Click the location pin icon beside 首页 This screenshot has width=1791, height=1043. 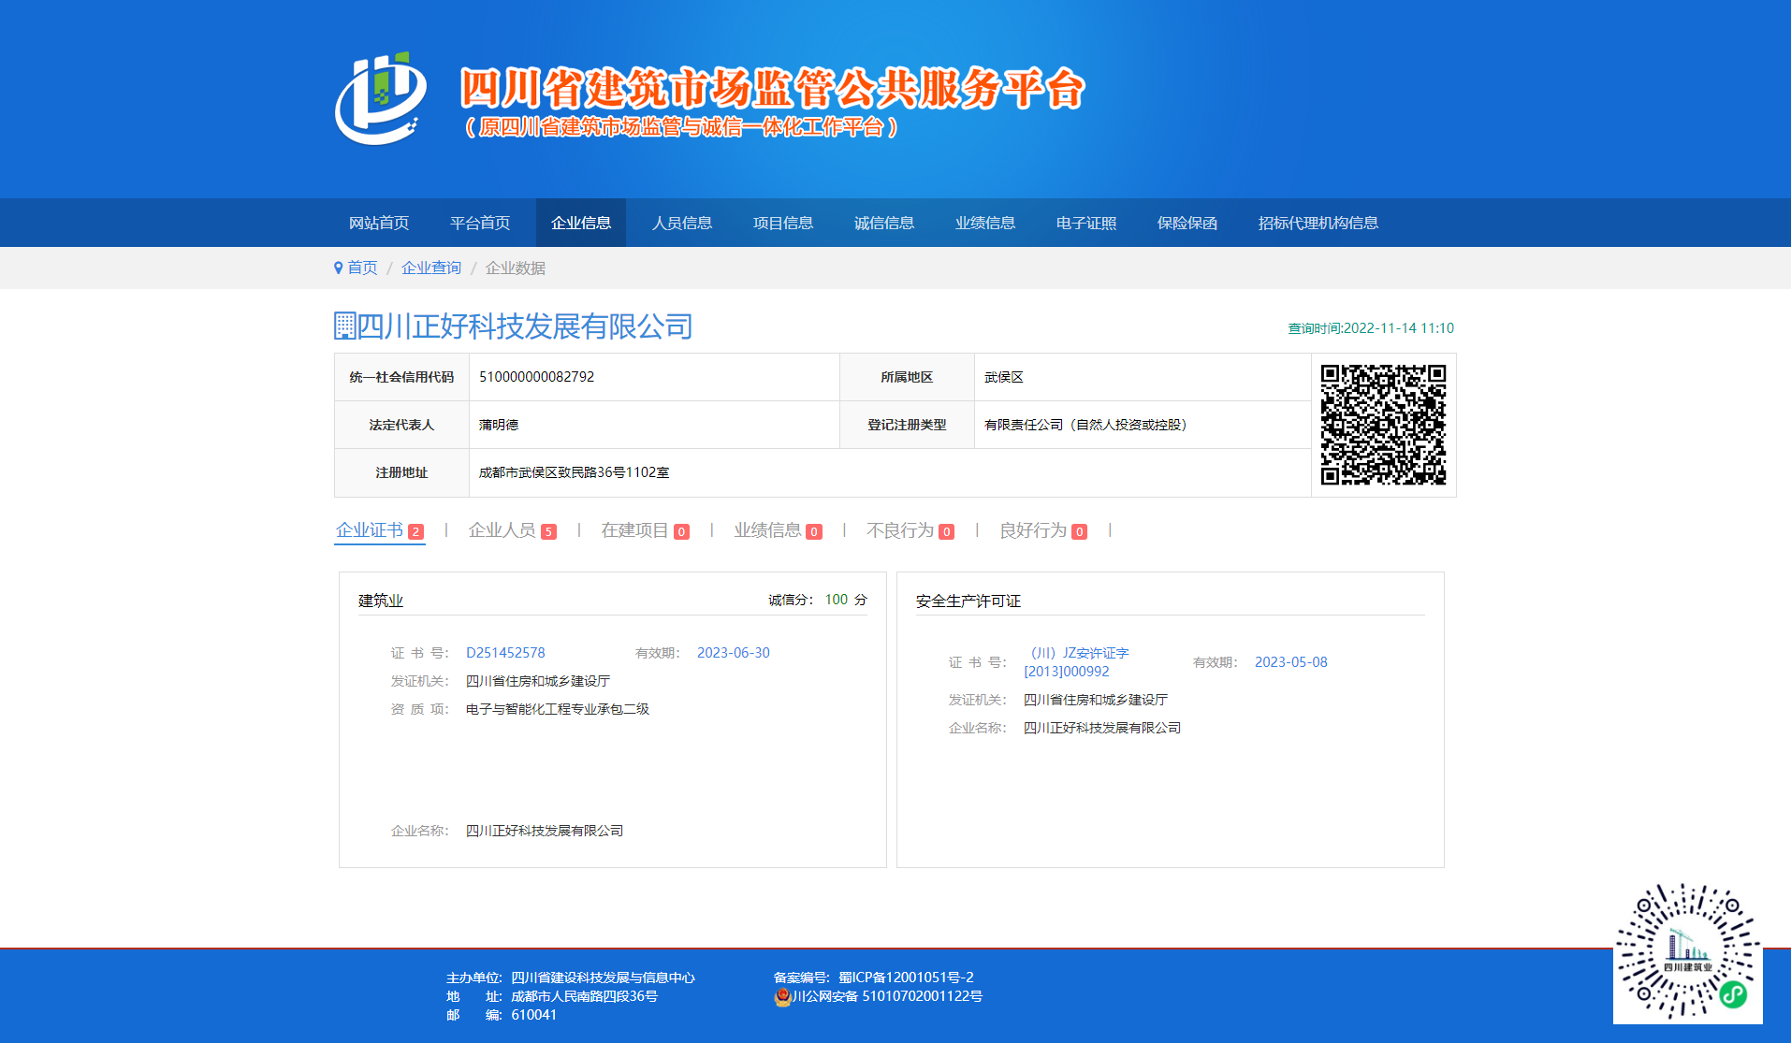coord(338,268)
